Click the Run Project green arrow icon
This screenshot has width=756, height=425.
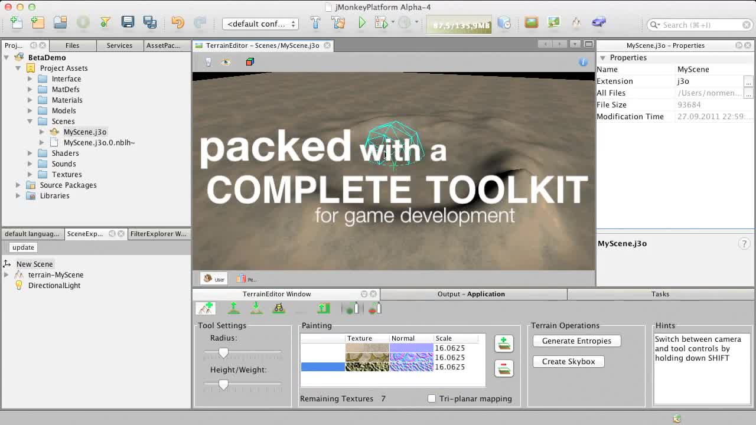(362, 22)
